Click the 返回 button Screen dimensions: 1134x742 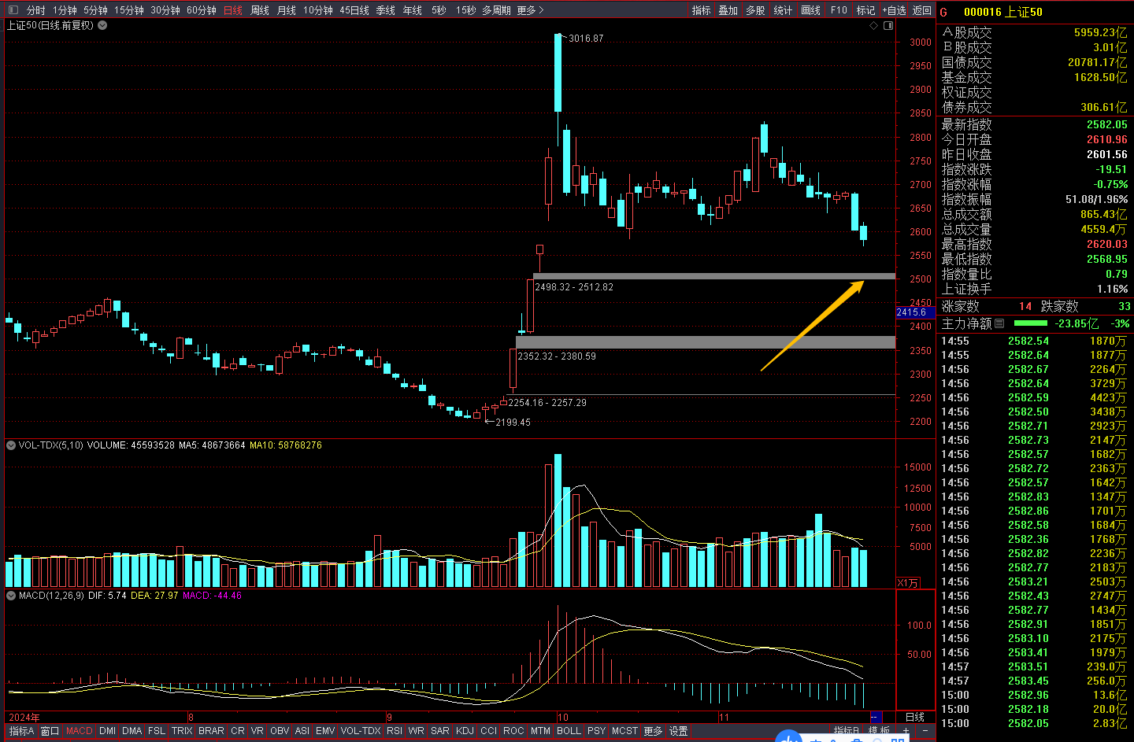point(921,10)
